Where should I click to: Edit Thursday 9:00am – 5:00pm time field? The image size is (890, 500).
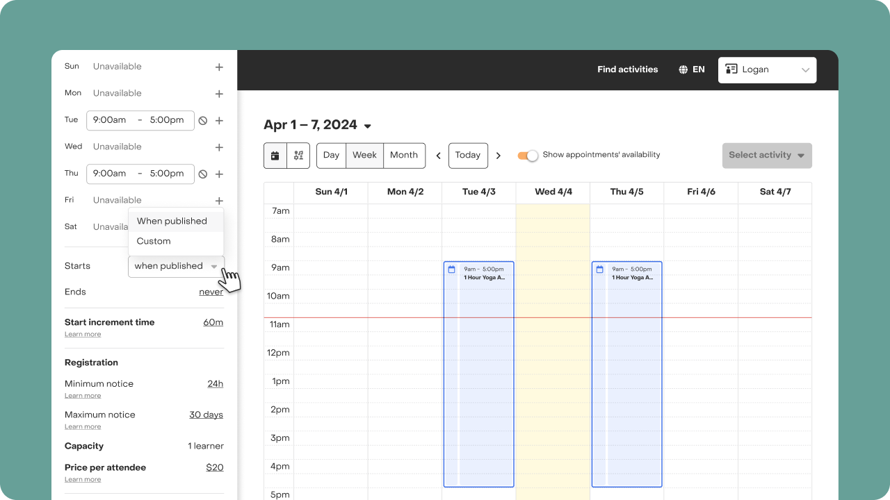point(140,174)
